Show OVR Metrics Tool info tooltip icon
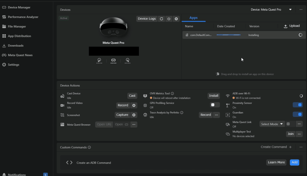307x176 pixels. [172, 93]
